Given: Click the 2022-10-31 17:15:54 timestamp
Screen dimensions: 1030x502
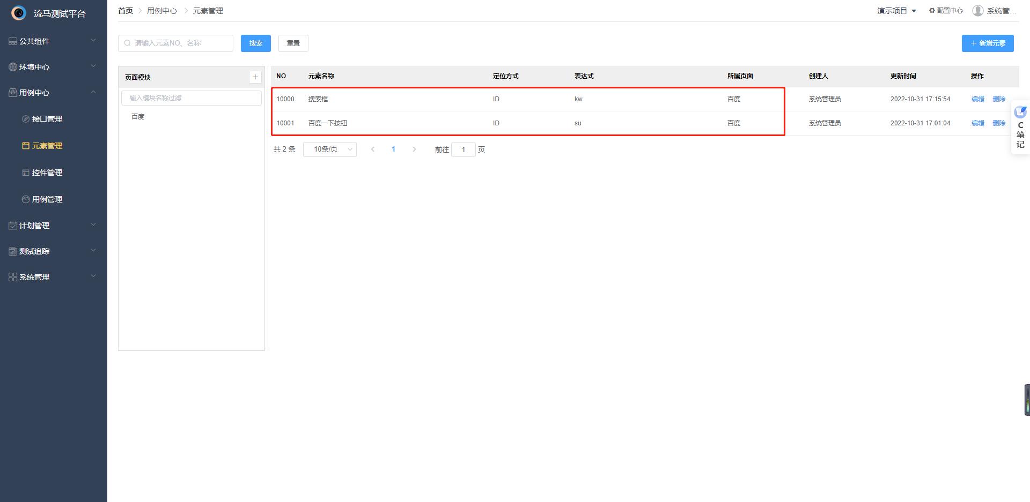Looking at the screenshot, I should pyautogui.click(x=920, y=99).
